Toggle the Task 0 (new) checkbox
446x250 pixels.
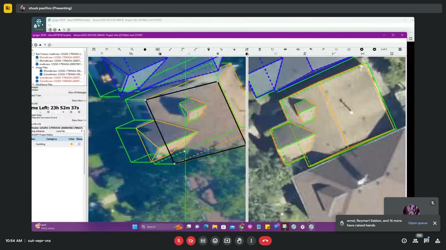click(33, 54)
